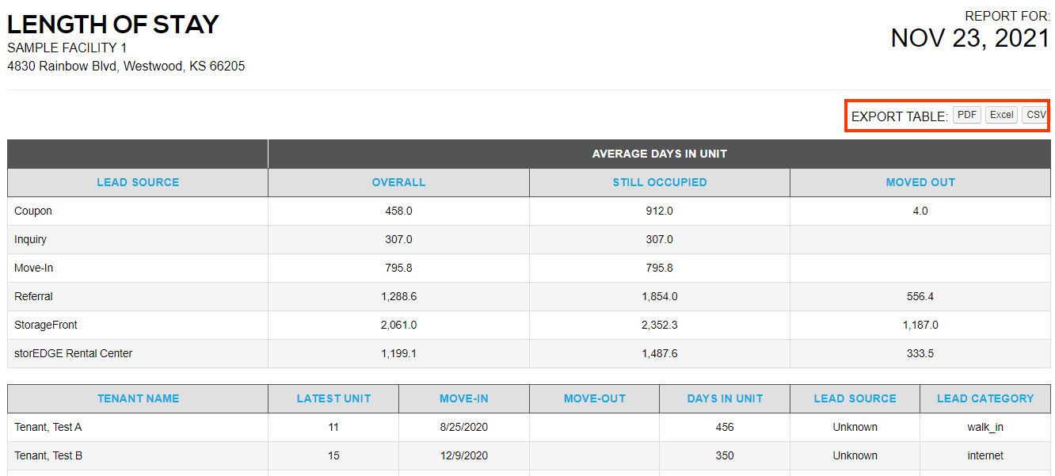
Task: Export the table to Excel
Action: (x=1002, y=115)
